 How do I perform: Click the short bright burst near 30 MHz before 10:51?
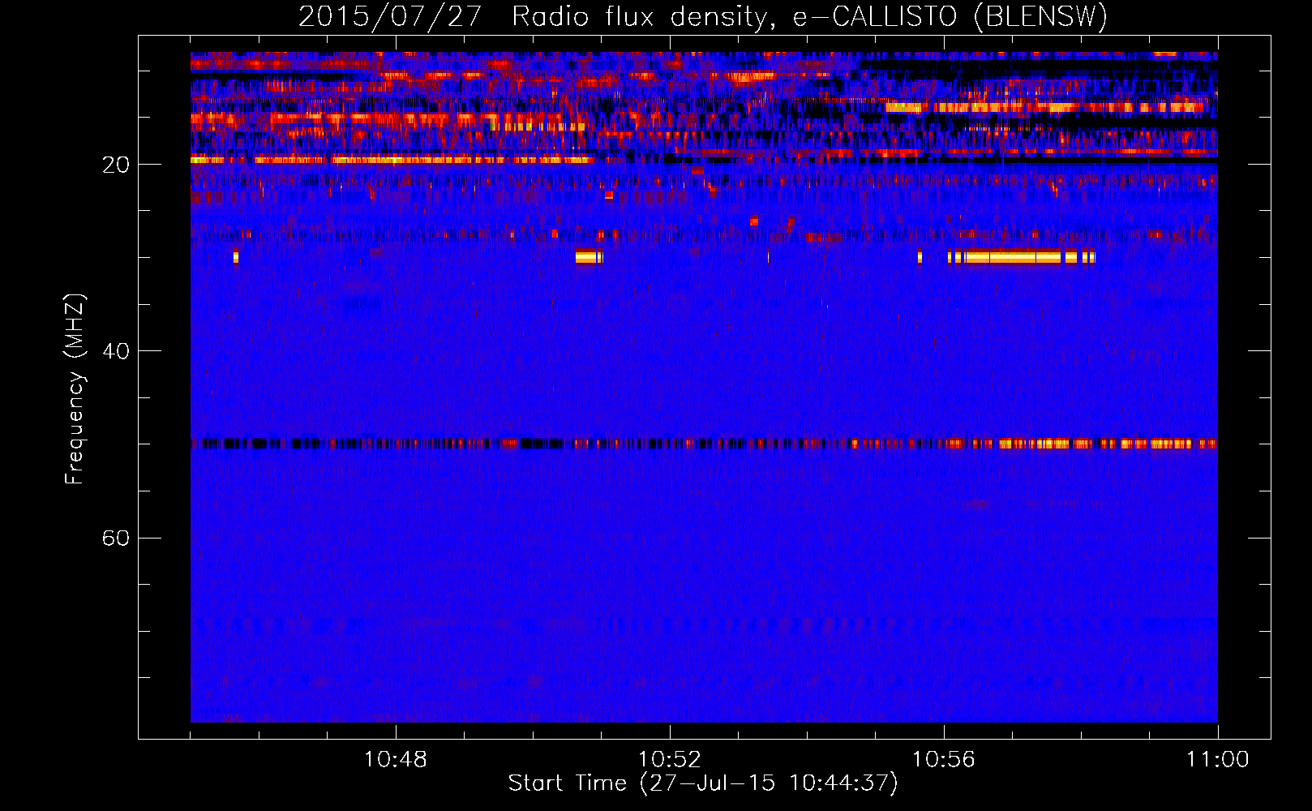point(590,257)
